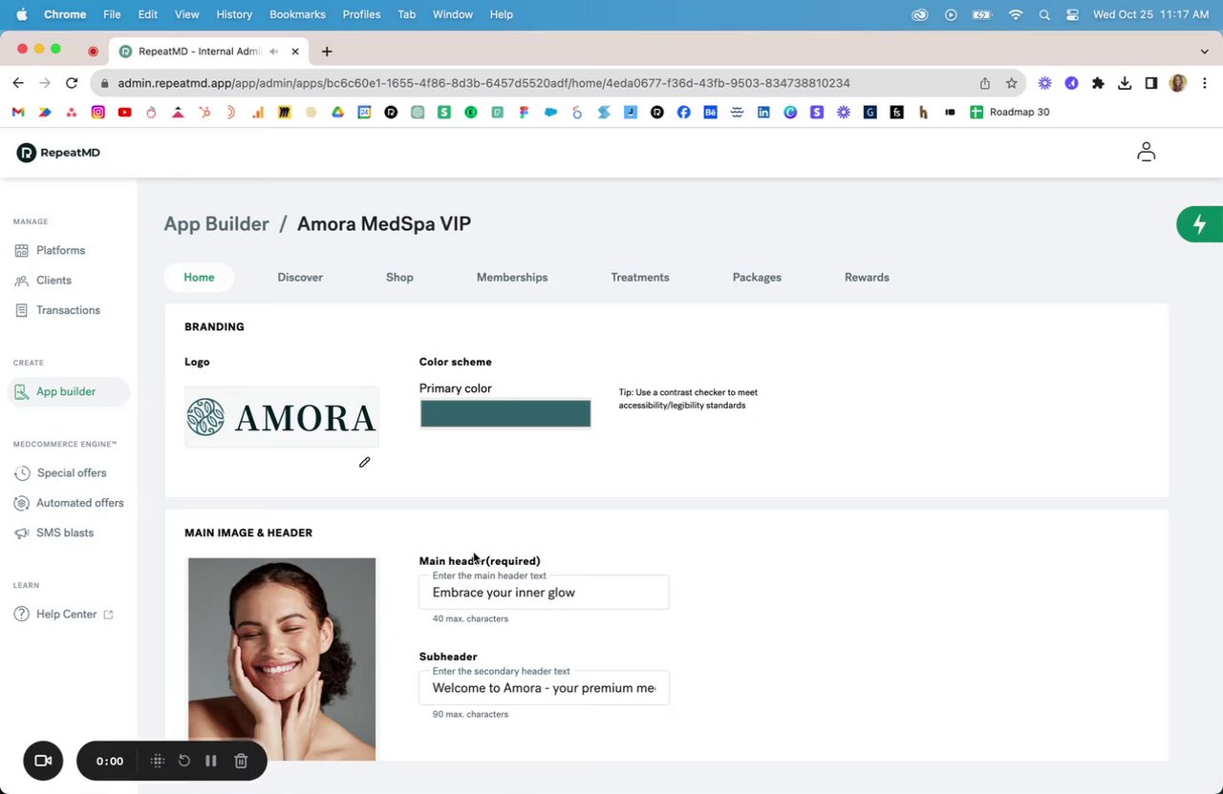Screen dimensions: 1223x794
Task: Pause the screen recording
Action: point(211,761)
